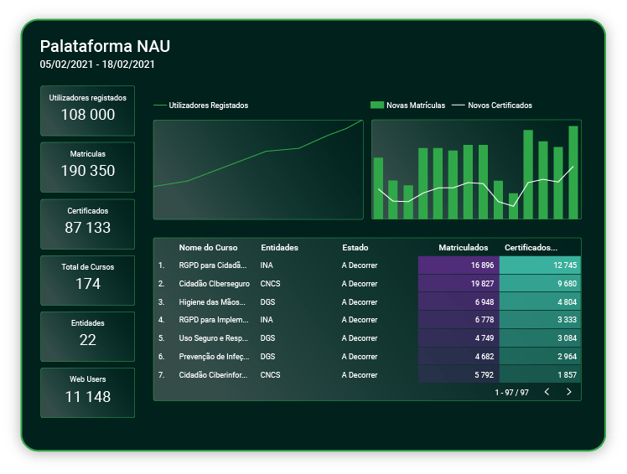Click the 4 682 matriculados cell
Viewport: 627px width, 474px height.
pos(459,356)
